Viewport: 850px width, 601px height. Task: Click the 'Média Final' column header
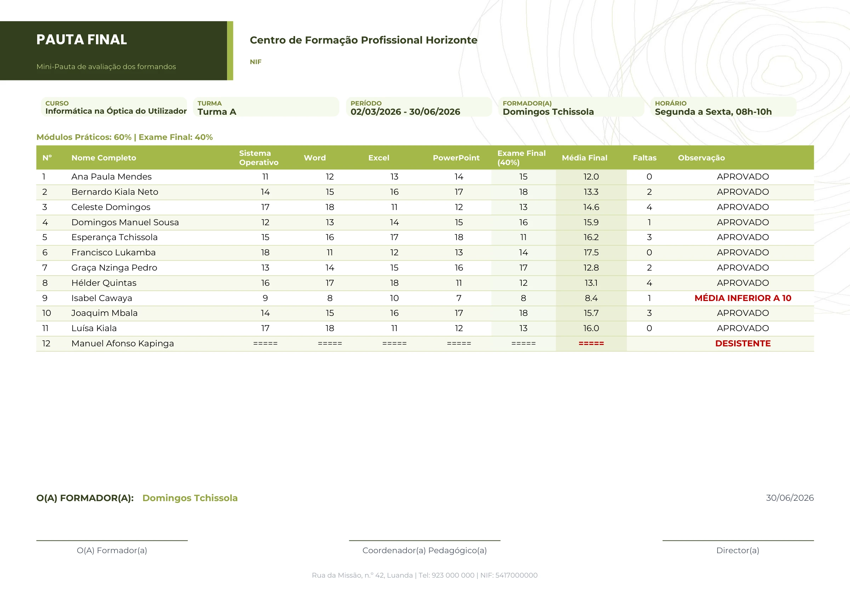tap(585, 158)
